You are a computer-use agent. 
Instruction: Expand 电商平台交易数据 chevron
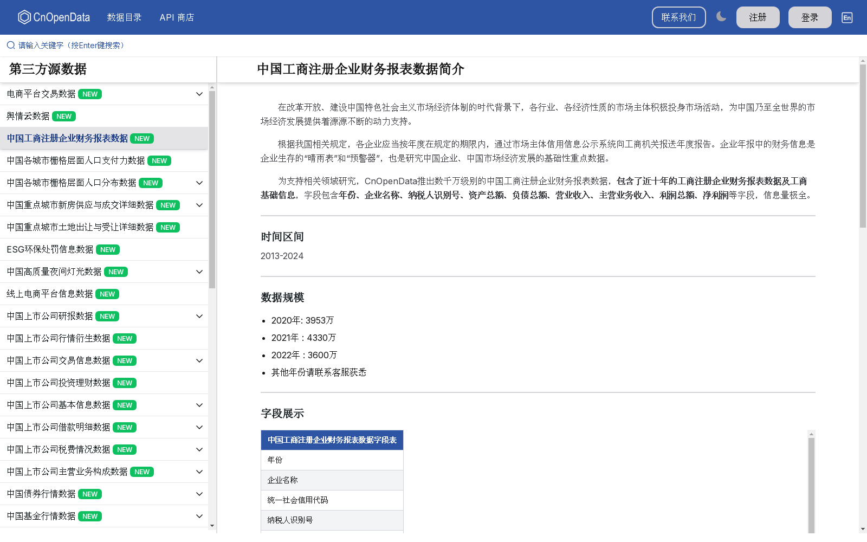199,94
